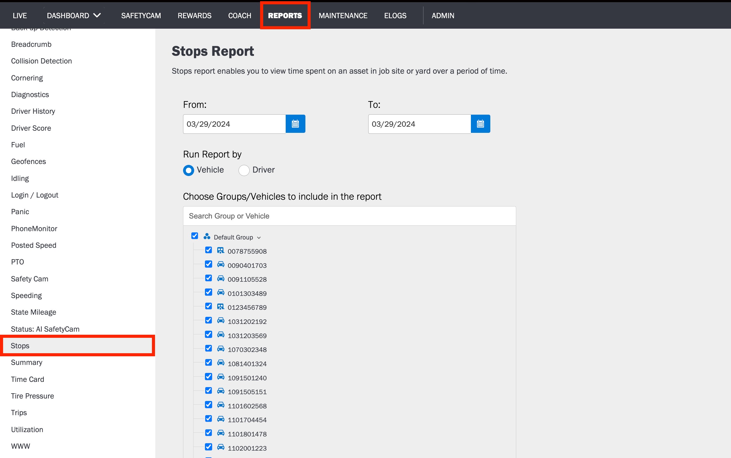
Task: Click the vehicle icon for 0123456789
Action: [x=221, y=306]
